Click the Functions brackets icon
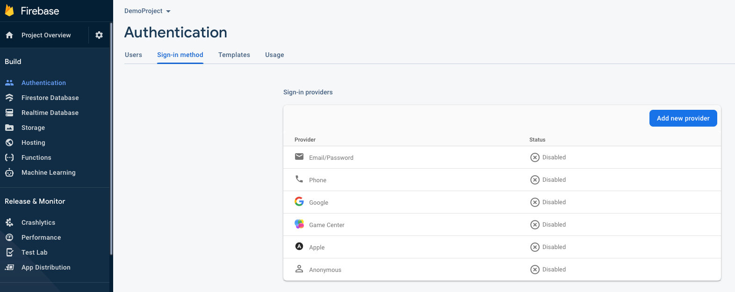 (x=9, y=157)
